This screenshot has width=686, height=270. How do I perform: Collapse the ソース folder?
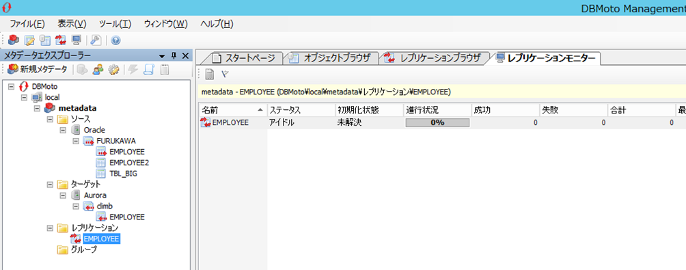pyautogui.click(x=50, y=119)
